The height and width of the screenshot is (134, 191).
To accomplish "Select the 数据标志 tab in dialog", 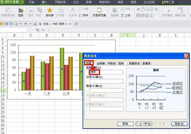I will tap(134, 63).
